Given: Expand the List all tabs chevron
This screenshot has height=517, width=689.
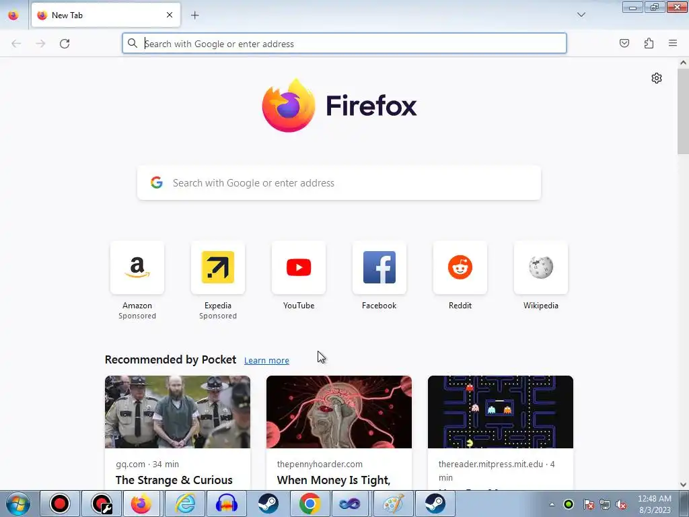Looking at the screenshot, I should point(581,15).
